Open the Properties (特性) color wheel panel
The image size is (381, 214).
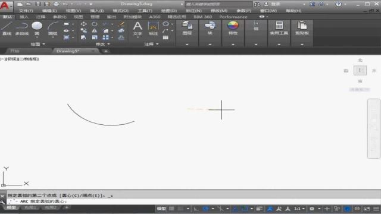(x=233, y=28)
